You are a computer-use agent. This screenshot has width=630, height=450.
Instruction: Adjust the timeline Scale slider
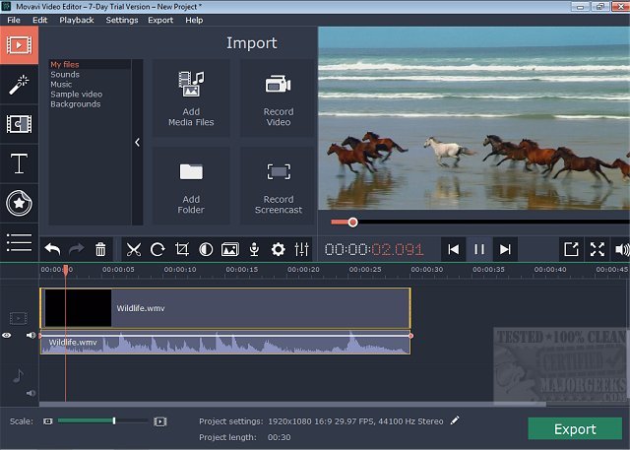114,420
